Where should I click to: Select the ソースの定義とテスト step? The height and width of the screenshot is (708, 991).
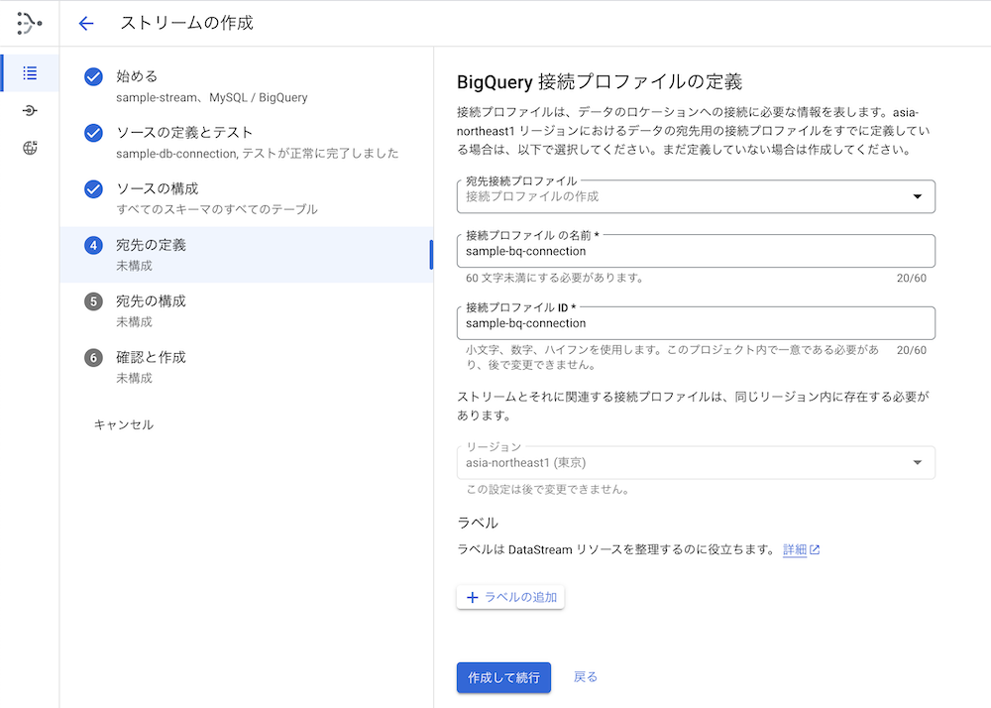click(x=247, y=142)
